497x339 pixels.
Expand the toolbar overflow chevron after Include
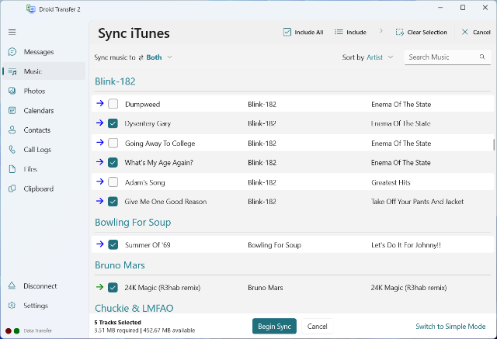tap(381, 31)
